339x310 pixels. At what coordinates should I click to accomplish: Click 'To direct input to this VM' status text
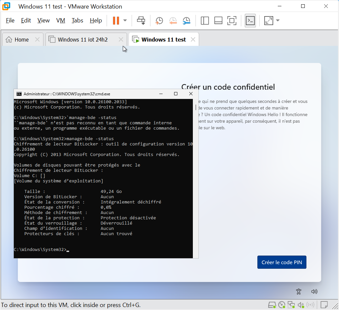(71, 305)
